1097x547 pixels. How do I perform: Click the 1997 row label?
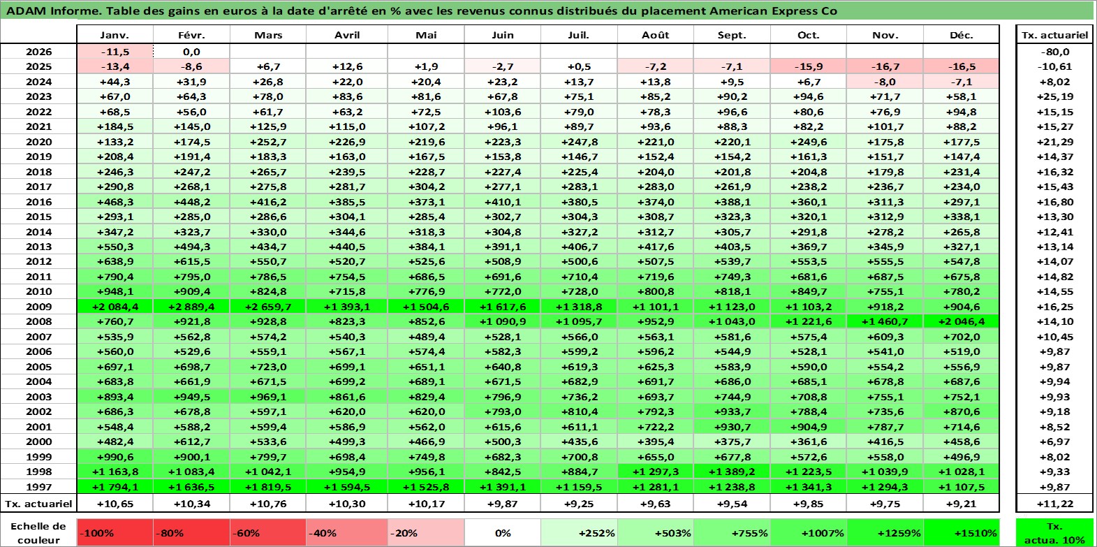pos(38,487)
